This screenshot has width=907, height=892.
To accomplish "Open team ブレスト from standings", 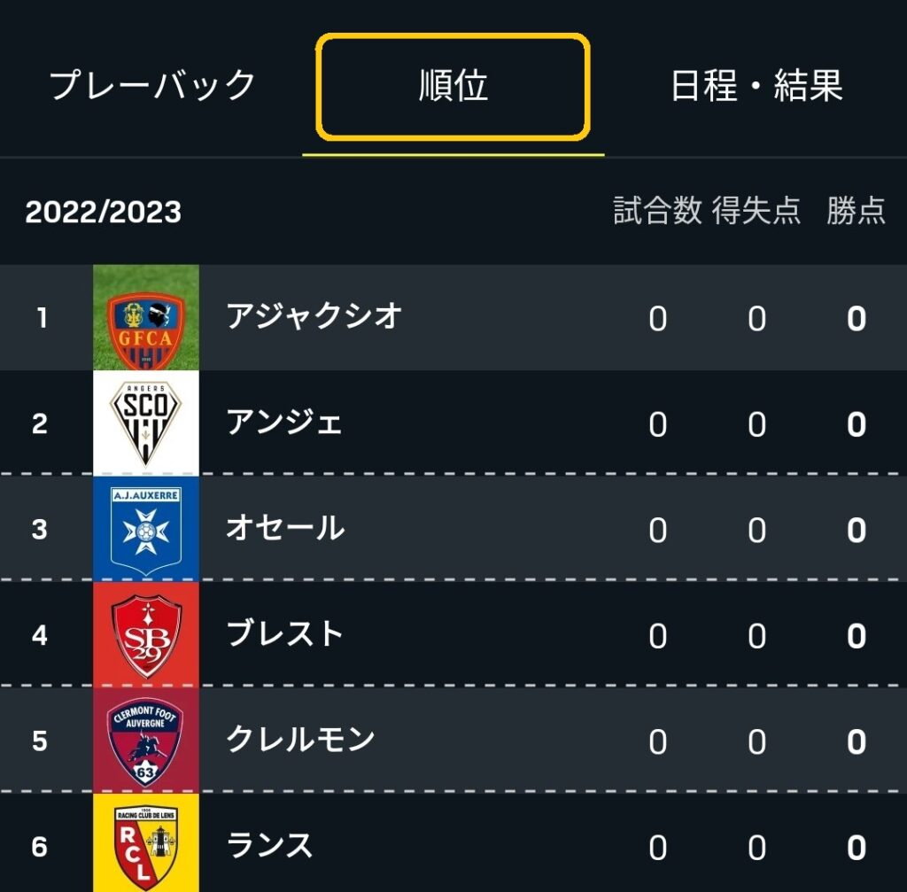I will (x=284, y=634).
